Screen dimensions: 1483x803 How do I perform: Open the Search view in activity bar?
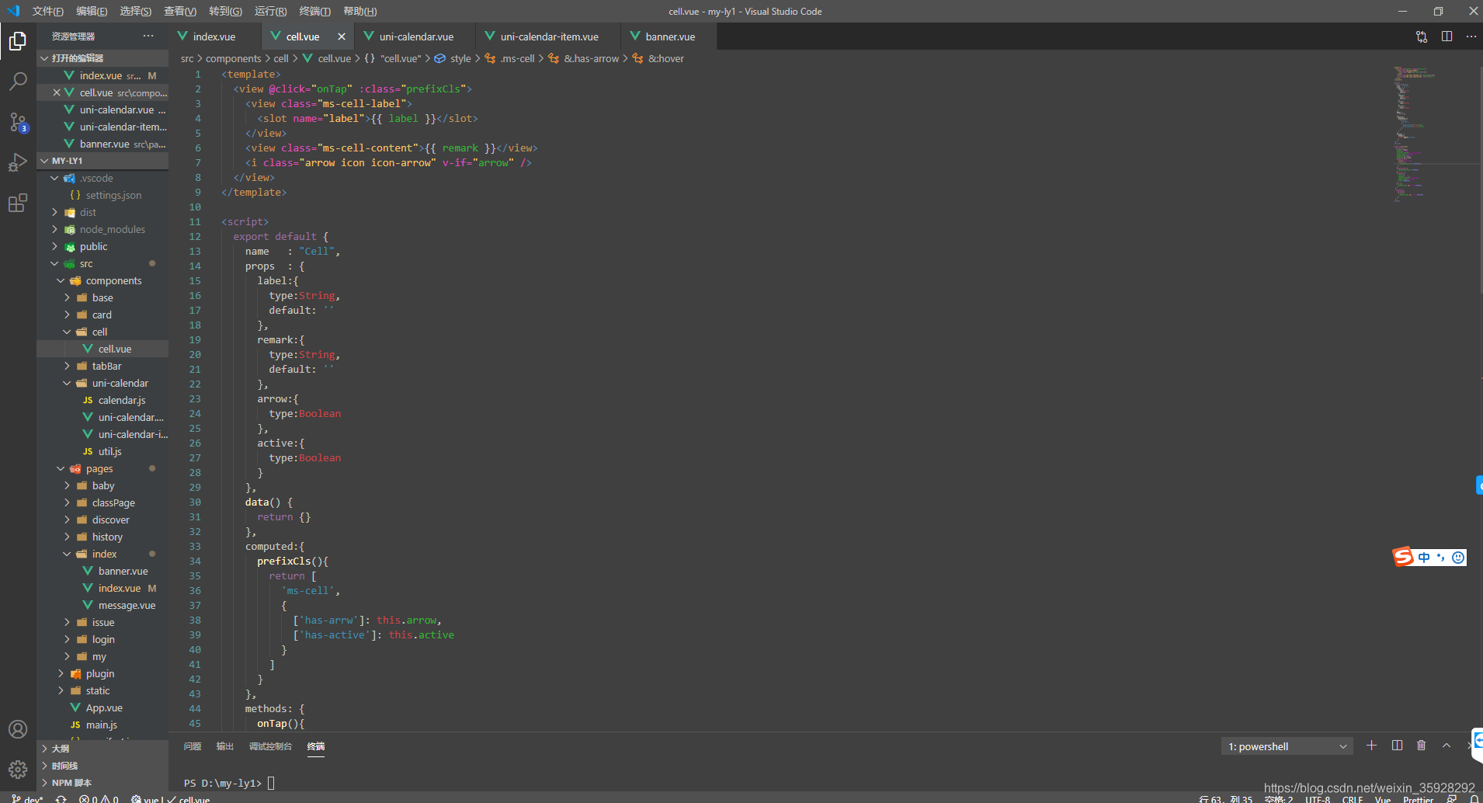pos(18,81)
